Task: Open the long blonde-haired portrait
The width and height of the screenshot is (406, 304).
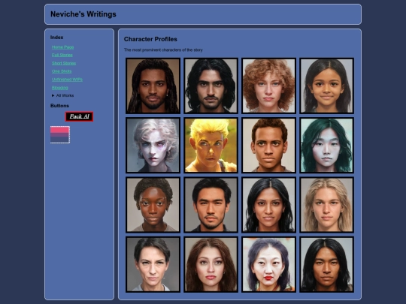Action: tap(327, 205)
